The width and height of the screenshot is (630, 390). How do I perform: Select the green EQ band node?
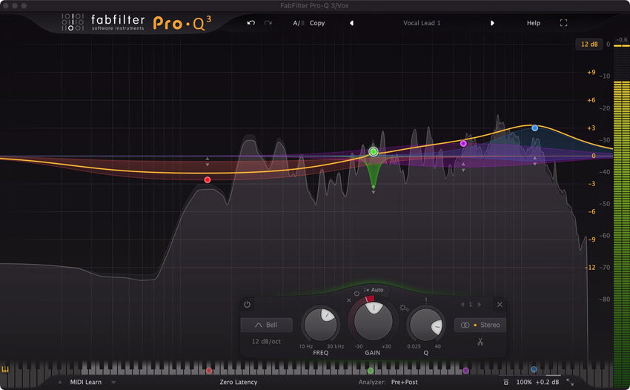(x=374, y=151)
